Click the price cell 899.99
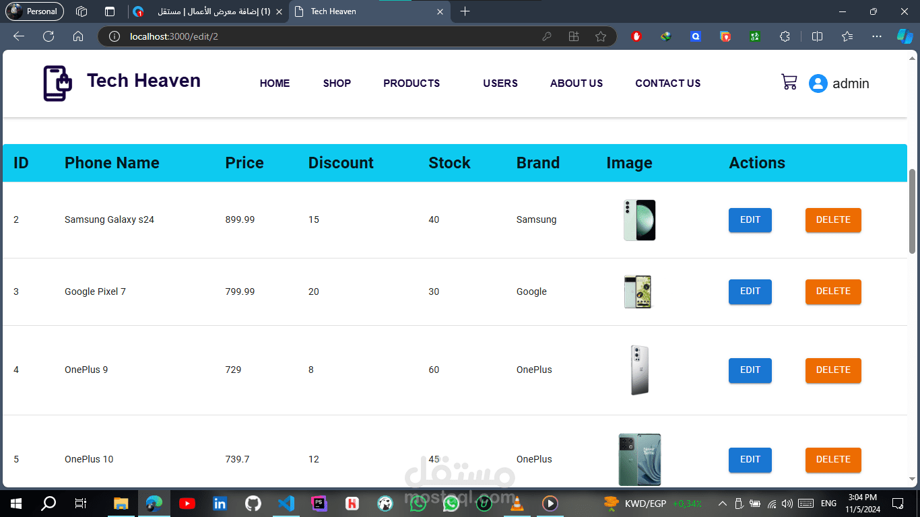Viewport: 920px width, 517px height. [240, 219]
